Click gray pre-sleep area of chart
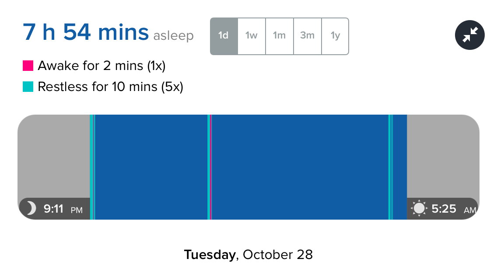 pos(54,156)
